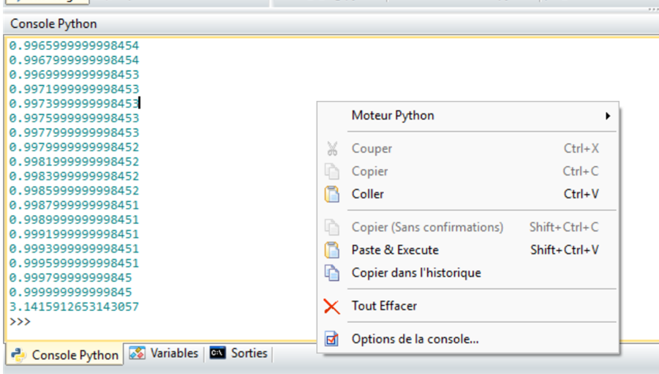Click the clipboard icon beside Coller
659x374 pixels.
(332, 194)
